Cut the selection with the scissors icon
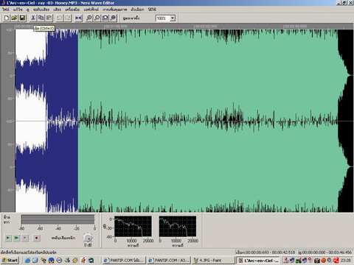Viewport: 354px width, 265px height. click(x=33, y=18)
